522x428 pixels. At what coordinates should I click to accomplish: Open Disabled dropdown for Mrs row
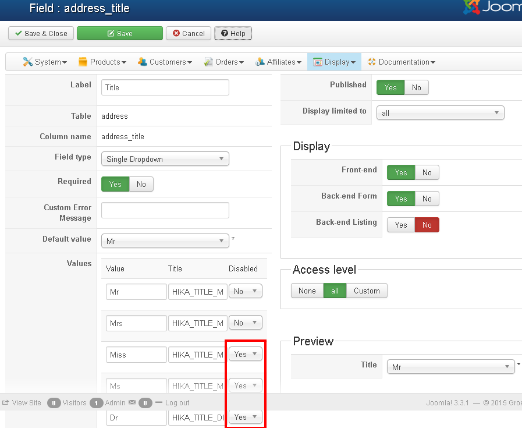[246, 323]
